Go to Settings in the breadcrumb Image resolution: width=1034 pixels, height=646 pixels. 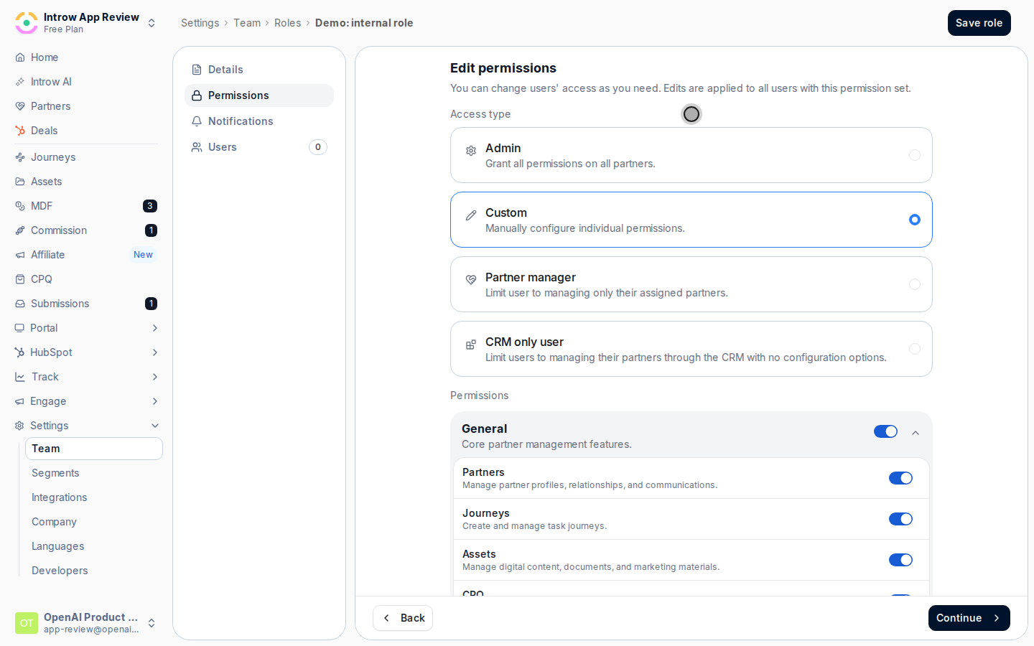point(200,23)
